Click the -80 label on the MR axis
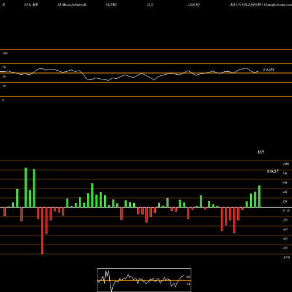 [x=285, y=248]
